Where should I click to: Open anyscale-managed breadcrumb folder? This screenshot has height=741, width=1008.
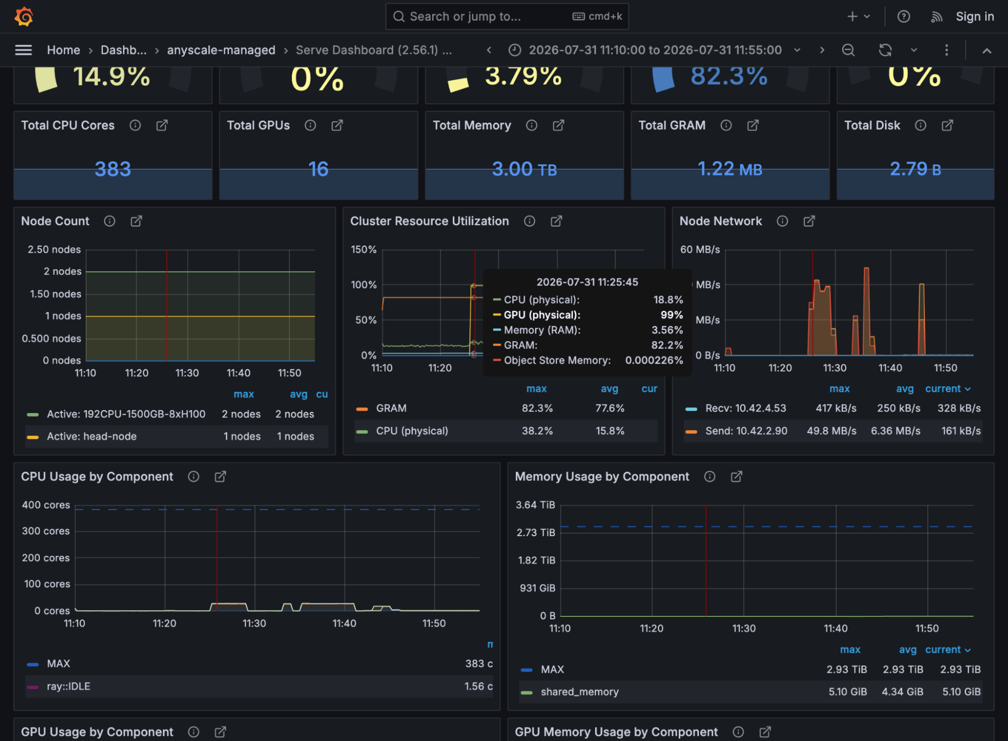click(x=221, y=50)
